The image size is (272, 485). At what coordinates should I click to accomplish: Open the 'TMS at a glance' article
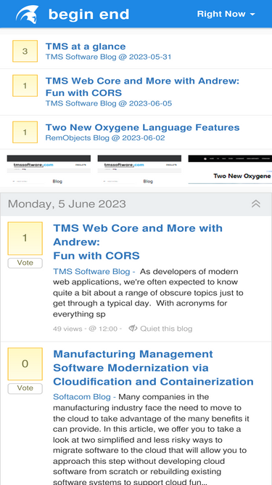[x=86, y=47]
